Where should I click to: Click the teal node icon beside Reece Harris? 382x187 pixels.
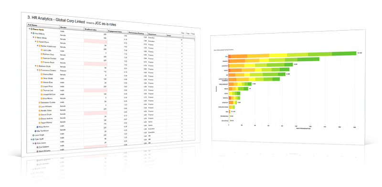(31, 29)
